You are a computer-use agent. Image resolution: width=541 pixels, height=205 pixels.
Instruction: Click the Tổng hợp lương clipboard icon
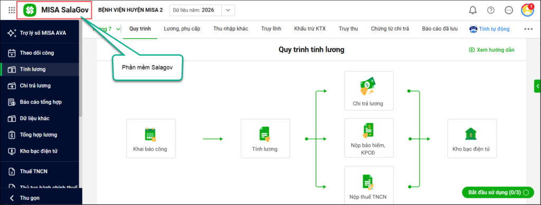point(12,135)
